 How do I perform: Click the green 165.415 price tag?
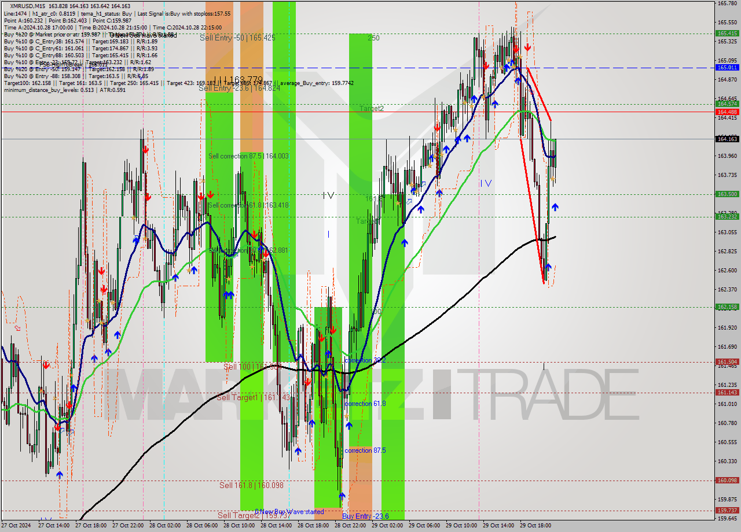pyautogui.click(x=728, y=34)
